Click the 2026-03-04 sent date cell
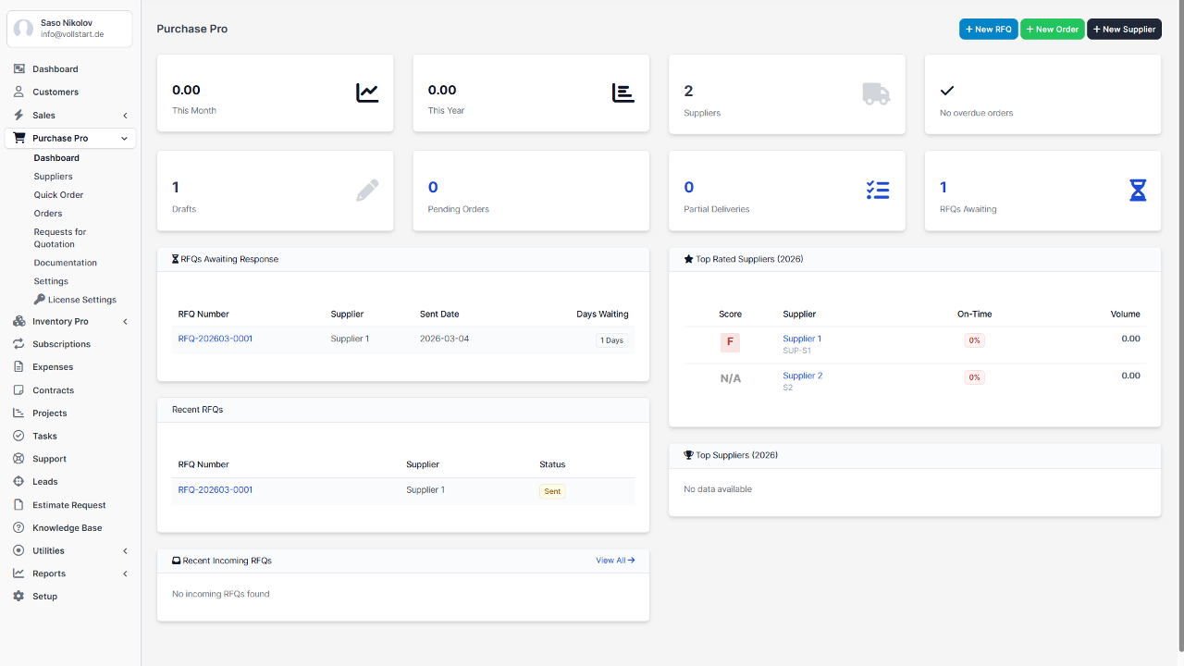This screenshot has width=1184, height=666. 444,339
